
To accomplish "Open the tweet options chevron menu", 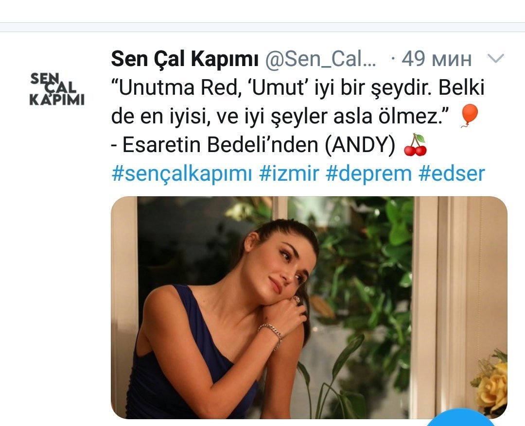I will pos(495,59).
